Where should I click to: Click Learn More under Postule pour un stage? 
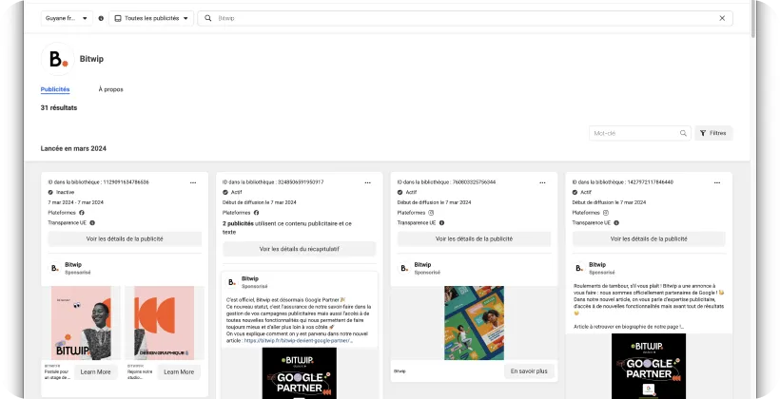[95, 372]
